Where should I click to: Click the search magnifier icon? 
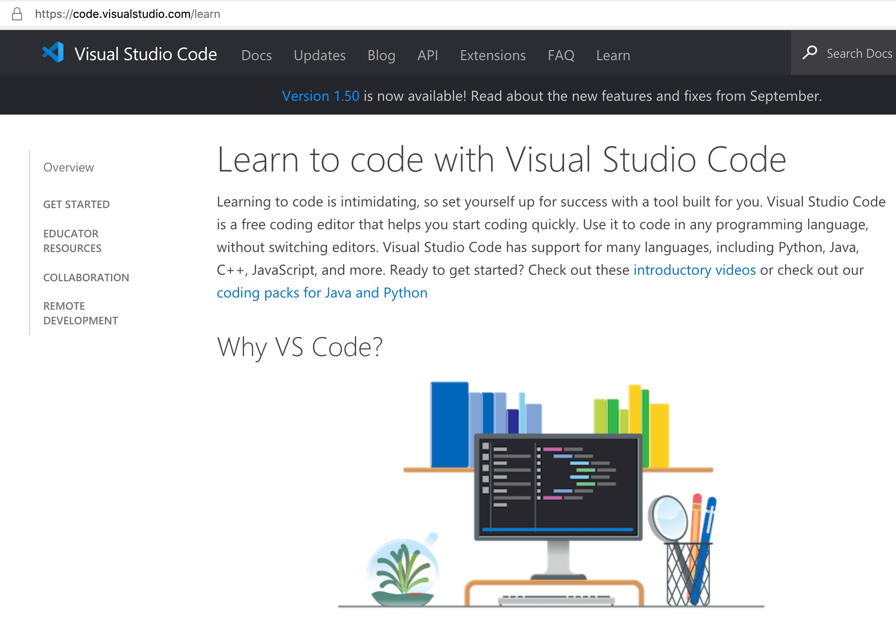810,52
